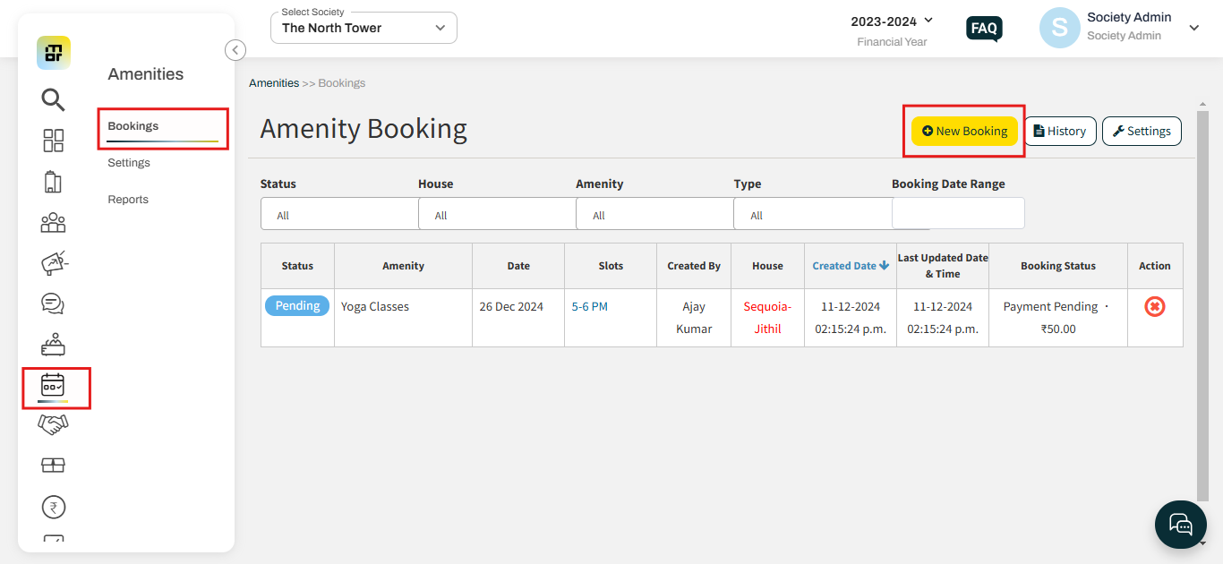This screenshot has height=564, width=1223.
Task: Click the History button
Action: (x=1060, y=131)
